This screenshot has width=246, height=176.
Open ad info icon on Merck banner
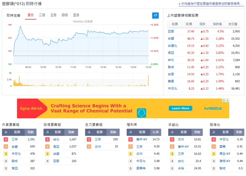(x=224, y=100)
